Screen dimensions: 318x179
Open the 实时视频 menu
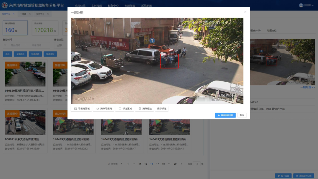click(97, 6)
